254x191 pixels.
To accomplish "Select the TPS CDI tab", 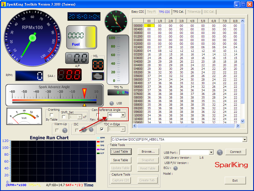I will click(164, 12).
